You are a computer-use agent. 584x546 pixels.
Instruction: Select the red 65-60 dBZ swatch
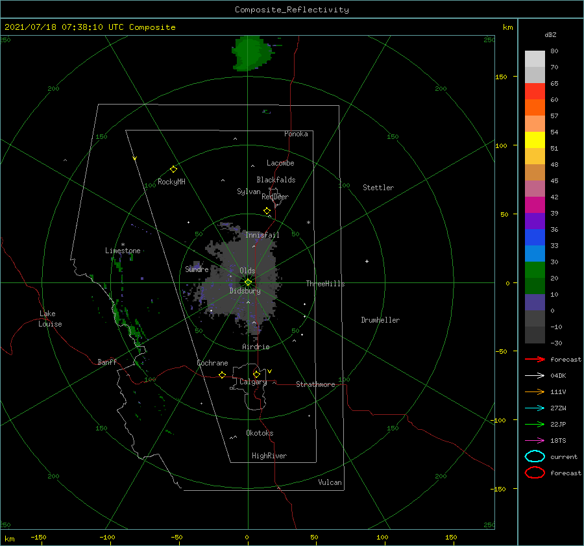point(535,92)
